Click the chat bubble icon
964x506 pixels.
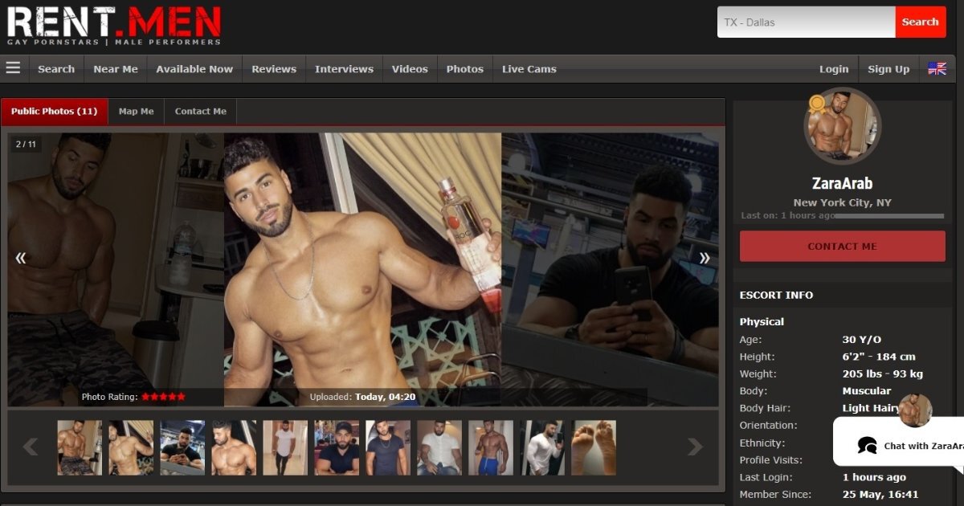click(867, 445)
